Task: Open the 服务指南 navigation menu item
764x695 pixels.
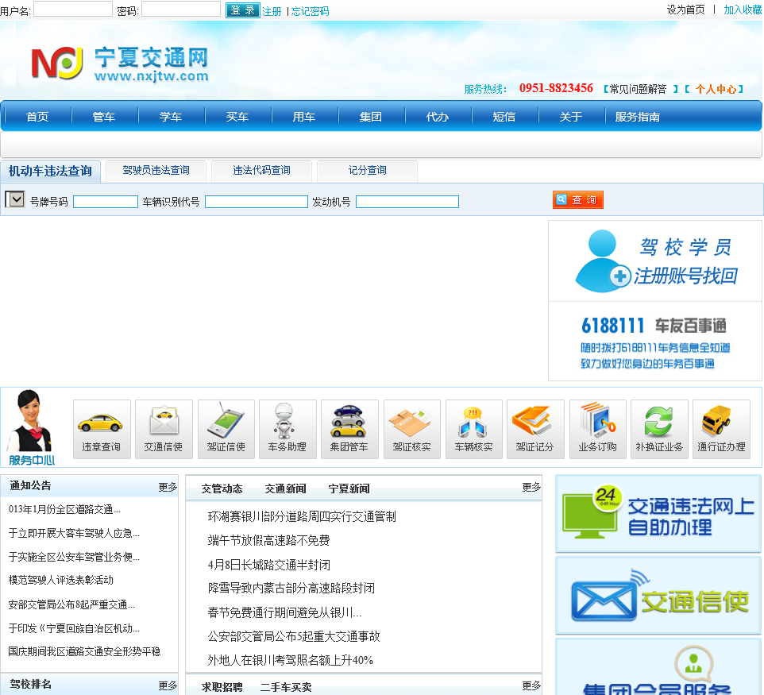Action: click(x=637, y=117)
